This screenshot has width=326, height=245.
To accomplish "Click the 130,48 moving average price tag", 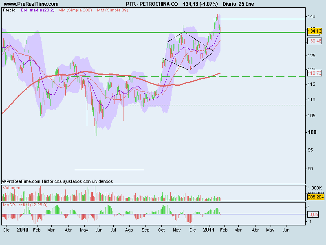I will (315, 41).
